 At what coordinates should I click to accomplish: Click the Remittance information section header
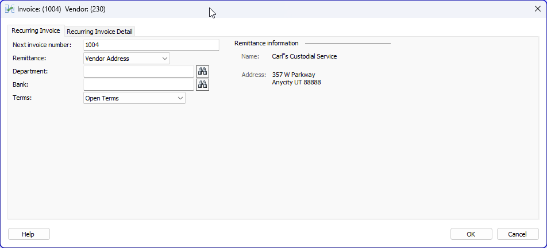click(266, 43)
